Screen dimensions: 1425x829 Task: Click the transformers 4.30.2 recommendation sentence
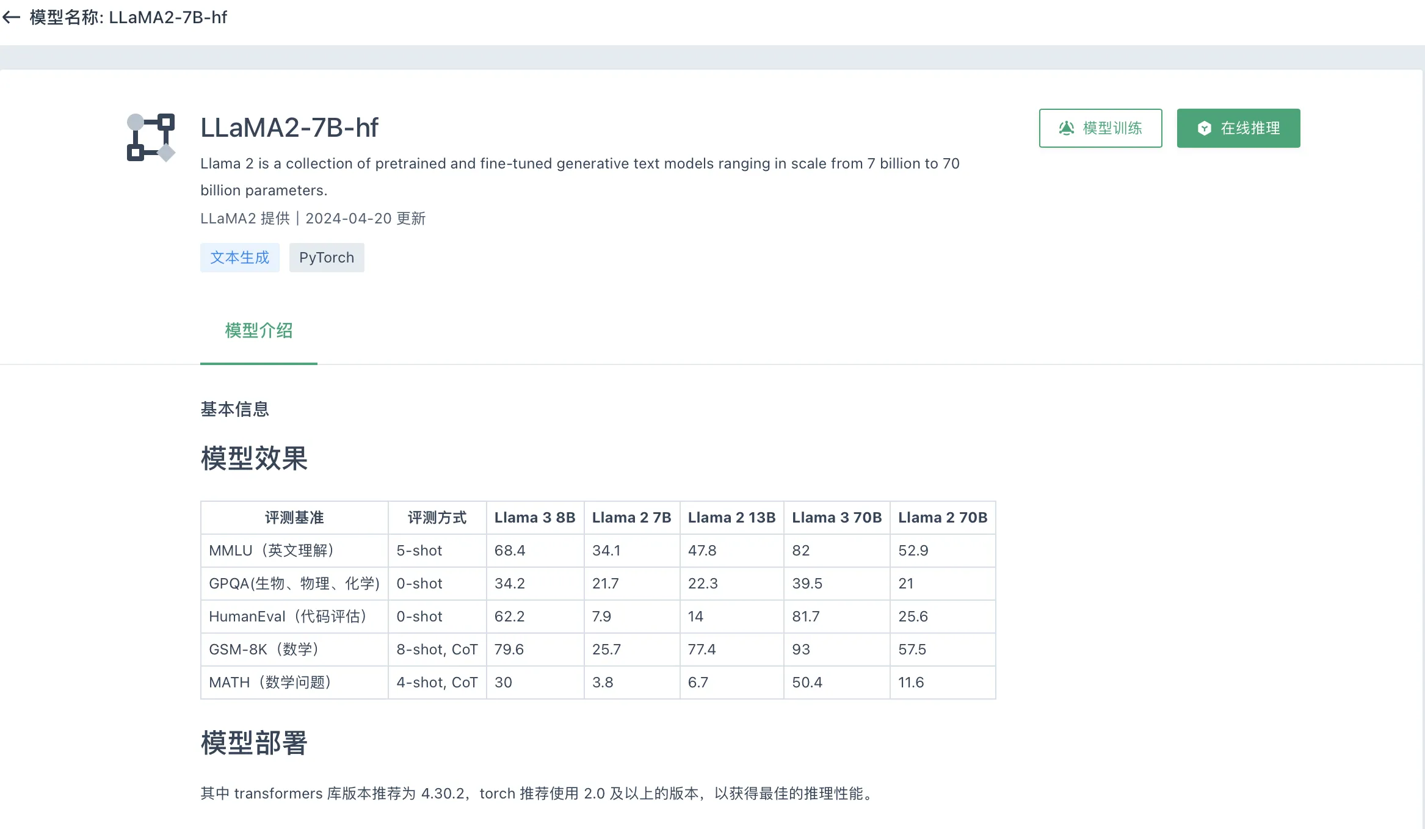[538, 794]
